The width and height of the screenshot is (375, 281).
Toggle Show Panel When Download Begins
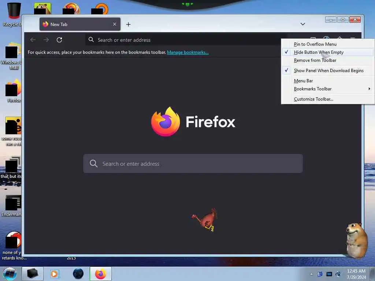tap(328, 71)
